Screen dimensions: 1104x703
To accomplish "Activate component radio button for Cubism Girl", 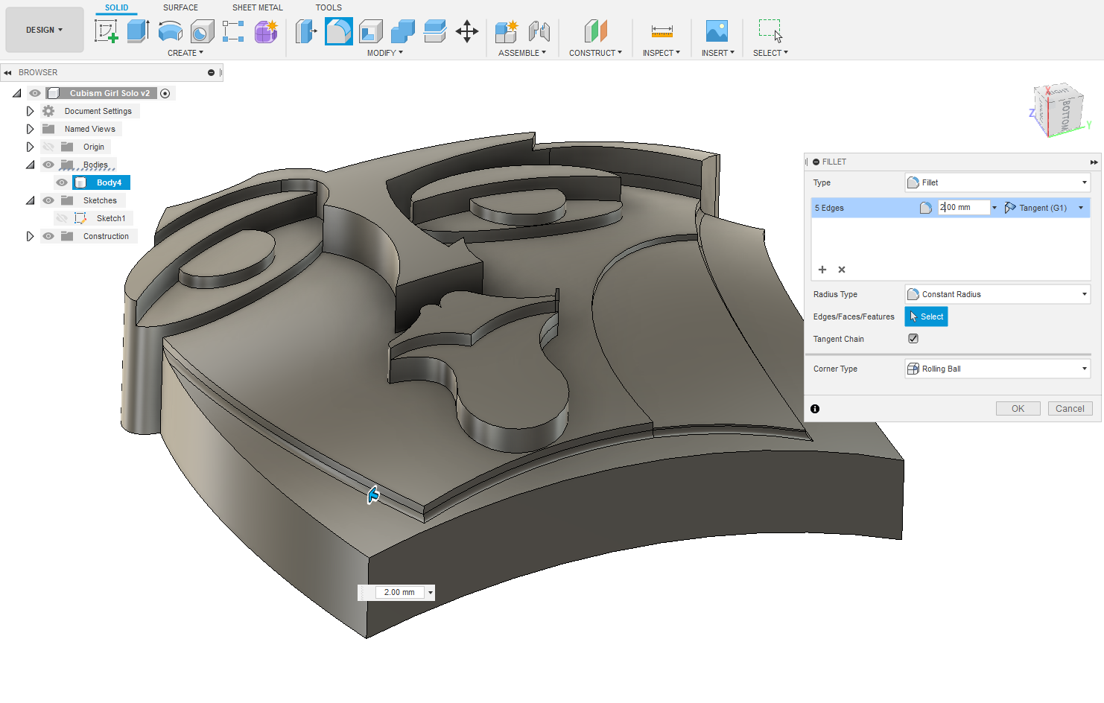I will pos(165,93).
